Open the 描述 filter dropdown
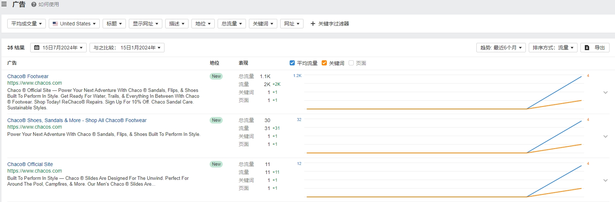This screenshot has width=615, height=202. [x=177, y=24]
